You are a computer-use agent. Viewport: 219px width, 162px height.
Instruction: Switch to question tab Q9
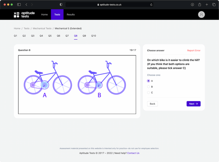(84, 36)
